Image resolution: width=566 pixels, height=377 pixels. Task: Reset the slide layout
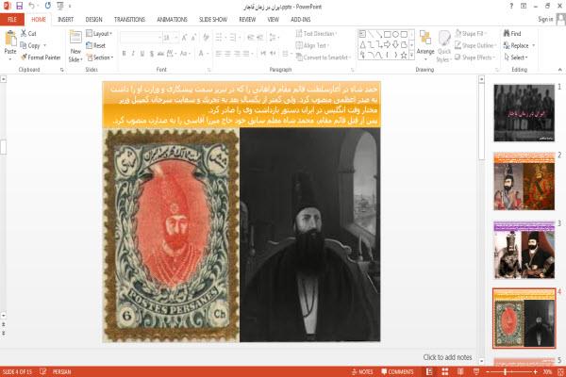[96, 45]
